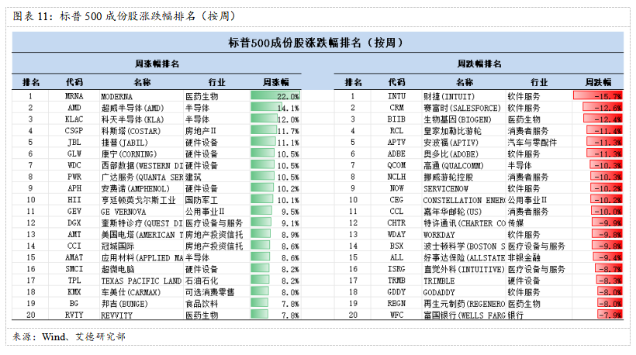Click the name 赛富时(SALESFORCE)
Viewport: 636px width, 355px height.
coord(462,108)
